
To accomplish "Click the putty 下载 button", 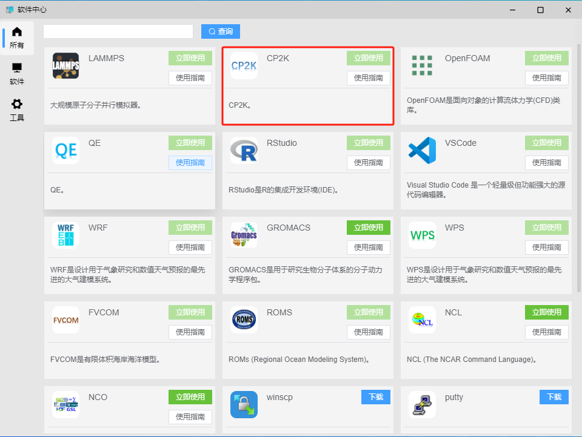I will pyautogui.click(x=554, y=397).
